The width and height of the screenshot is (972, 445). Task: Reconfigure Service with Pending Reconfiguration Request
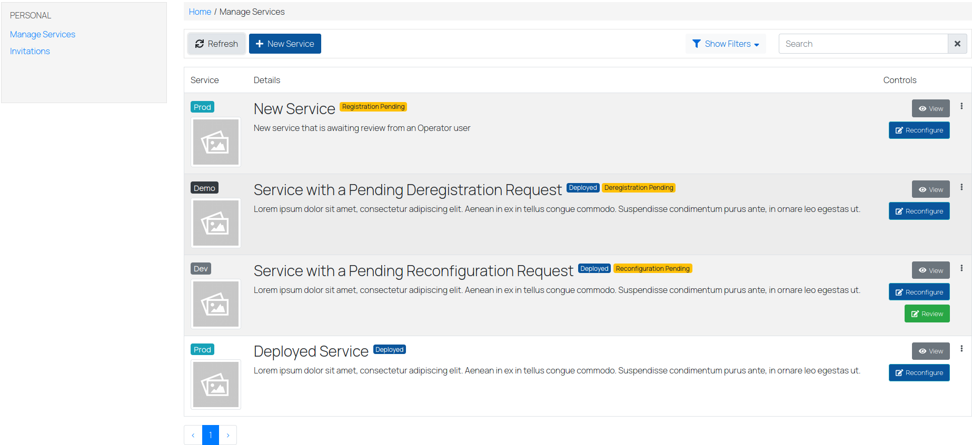pyautogui.click(x=919, y=292)
